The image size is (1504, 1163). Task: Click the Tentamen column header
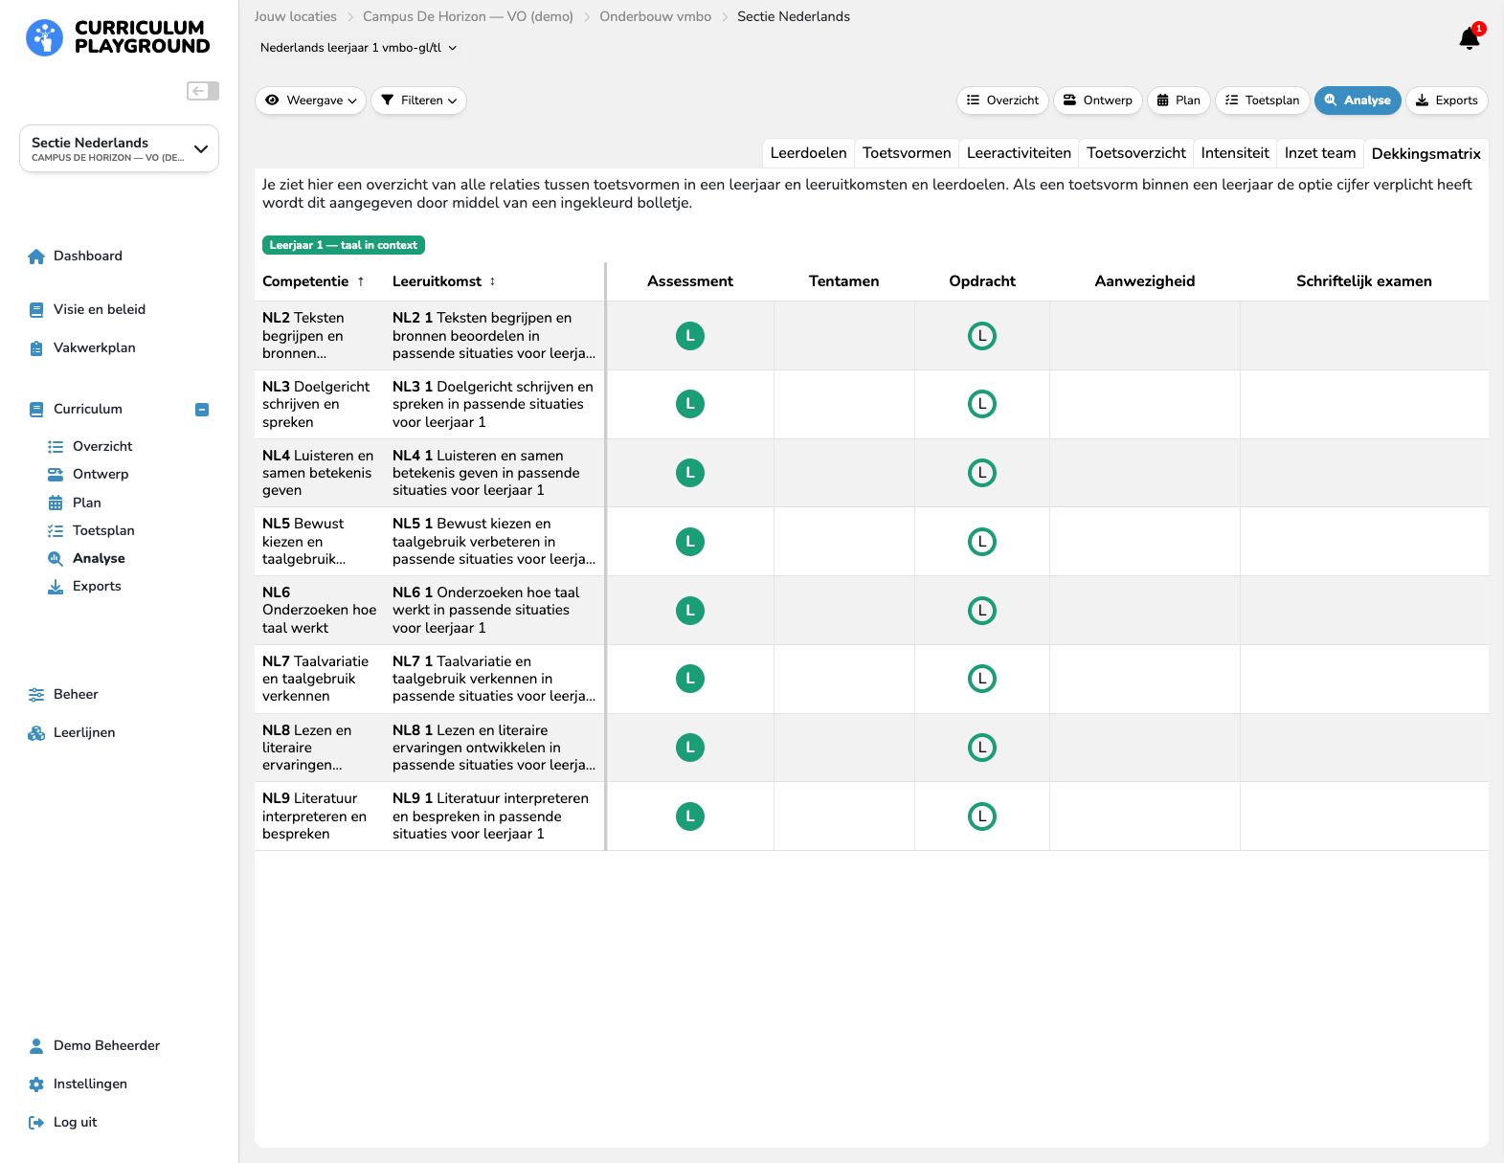(843, 281)
